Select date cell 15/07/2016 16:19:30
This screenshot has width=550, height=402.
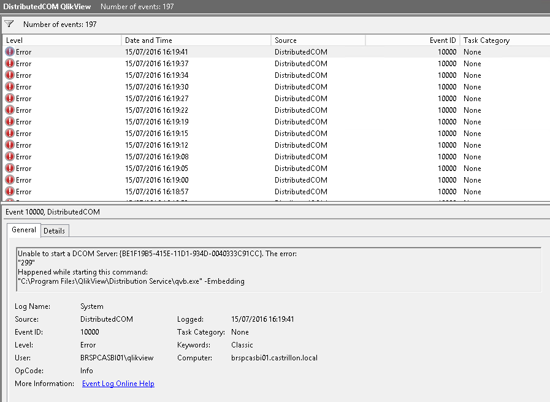[156, 86]
